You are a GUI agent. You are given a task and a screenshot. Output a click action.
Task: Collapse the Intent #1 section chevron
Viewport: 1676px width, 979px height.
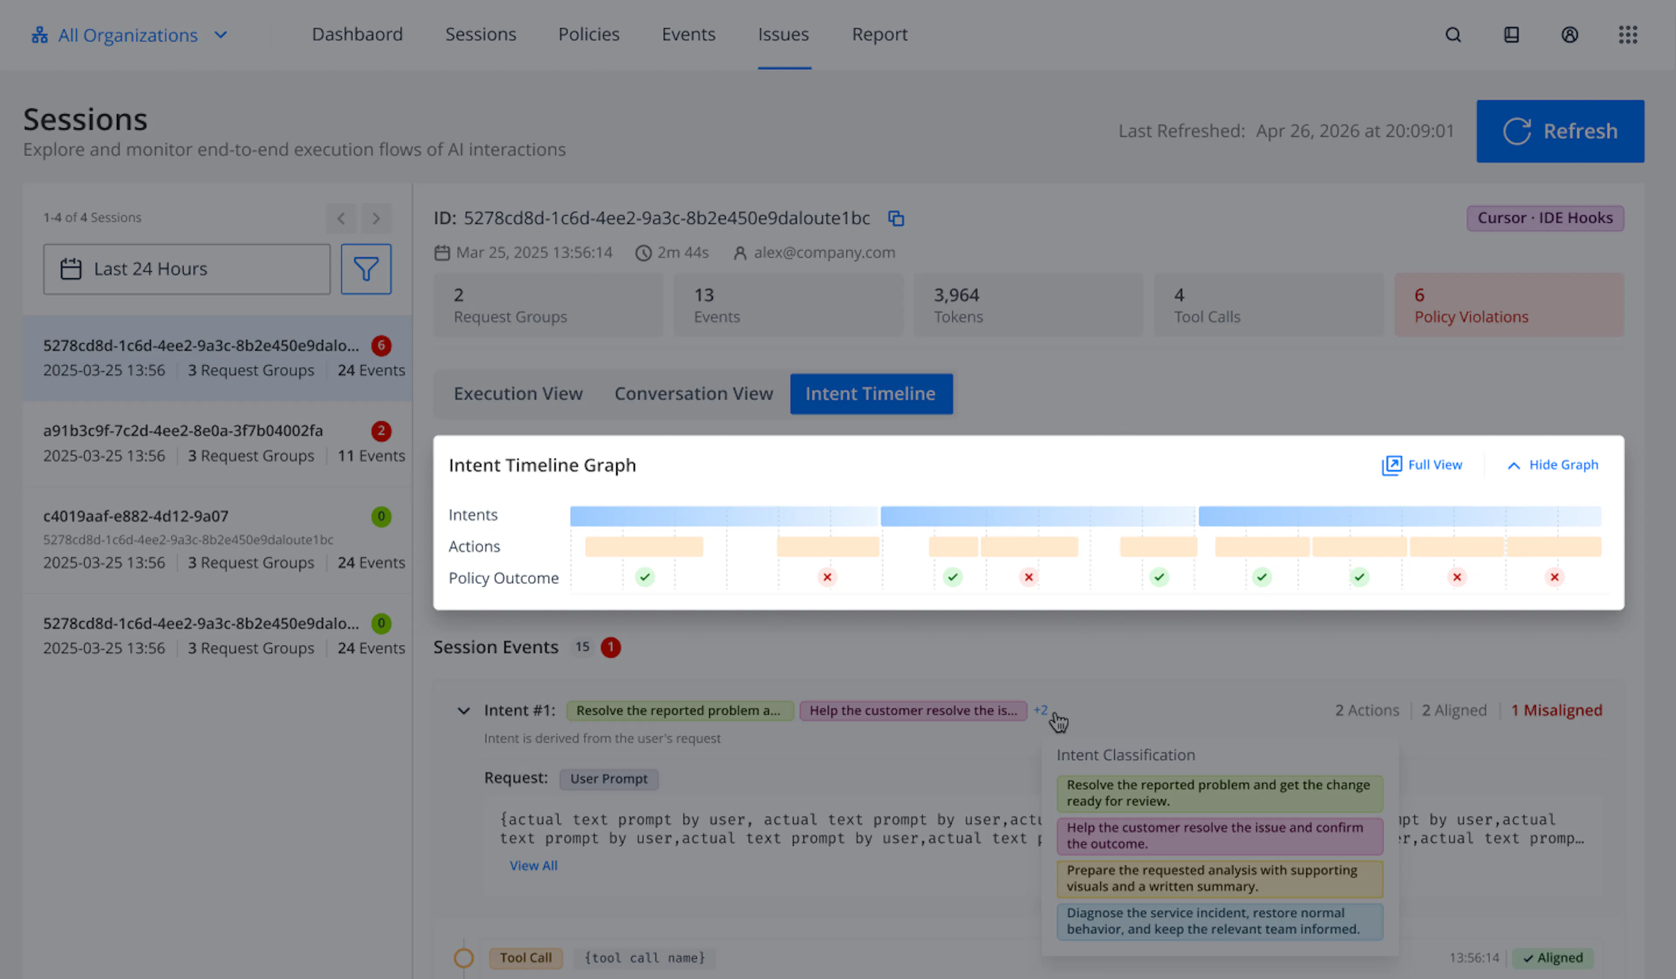[464, 710]
